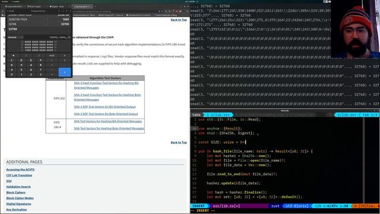Click src/lib.rs[+] filename in Neovim statusline
This screenshot has width=380, height=214.
(226, 206)
